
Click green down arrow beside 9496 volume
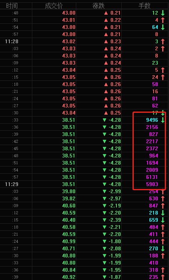click(163, 120)
